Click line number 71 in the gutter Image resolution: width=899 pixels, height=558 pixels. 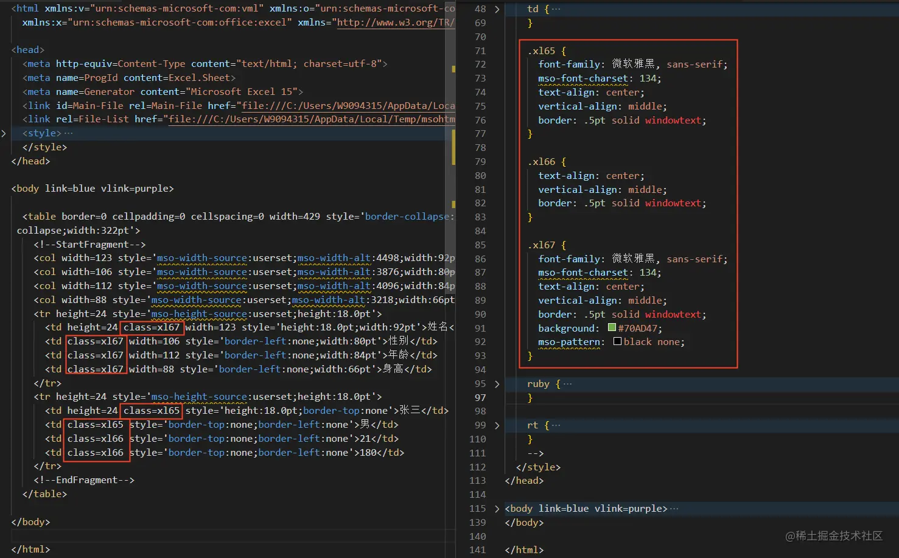point(480,51)
